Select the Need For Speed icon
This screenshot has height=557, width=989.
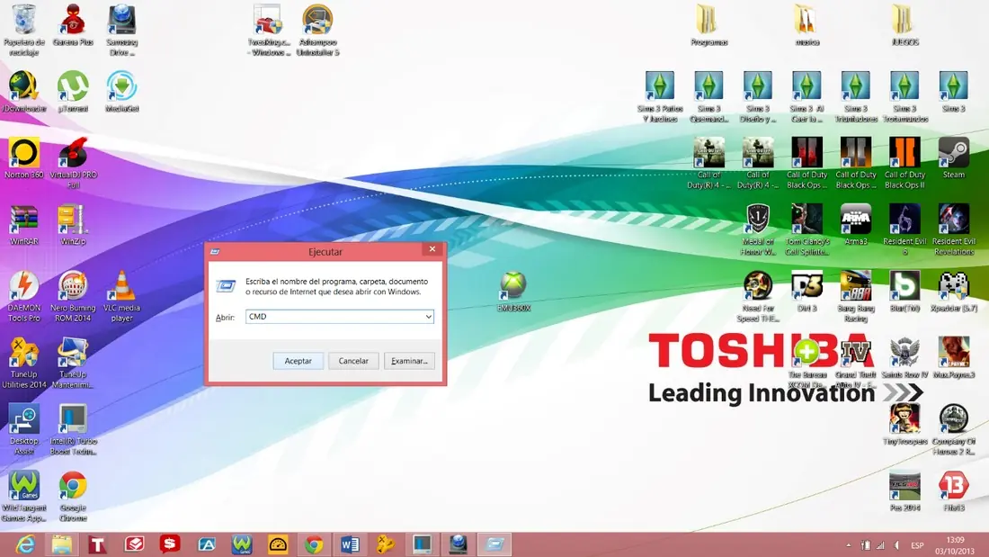pos(758,296)
